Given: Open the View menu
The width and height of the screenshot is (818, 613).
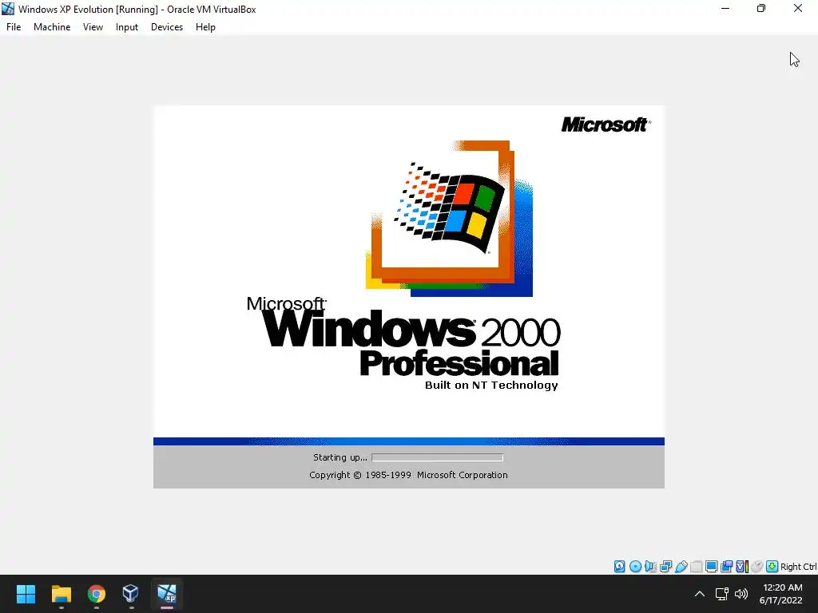Looking at the screenshot, I should 93,27.
